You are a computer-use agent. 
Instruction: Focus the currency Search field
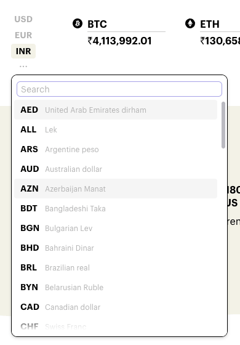tap(119, 89)
